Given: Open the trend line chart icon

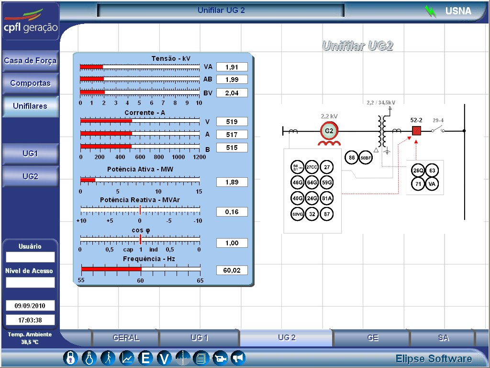Looking at the screenshot, I should click(x=126, y=357).
